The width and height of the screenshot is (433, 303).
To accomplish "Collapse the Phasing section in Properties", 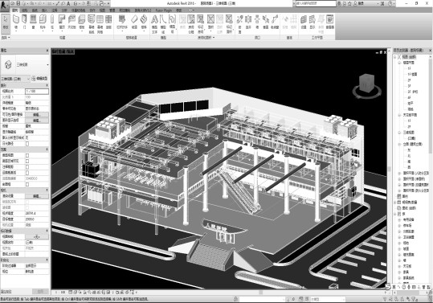I will 47,260.
